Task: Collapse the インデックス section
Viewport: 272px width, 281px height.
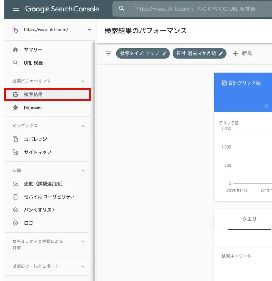Action: pos(83,126)
